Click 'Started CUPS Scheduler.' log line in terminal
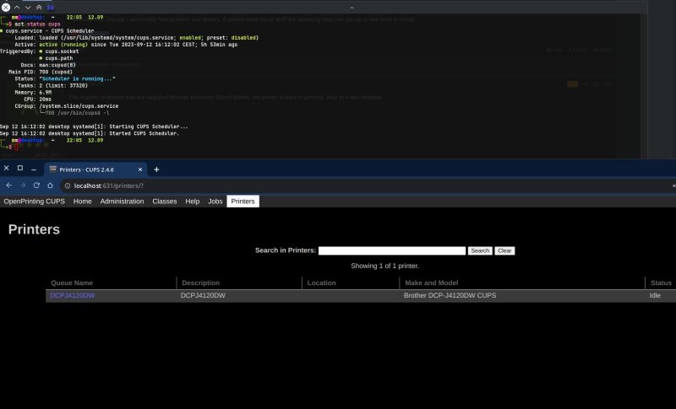Screen dimensions: 676x409 coord(144,133)
